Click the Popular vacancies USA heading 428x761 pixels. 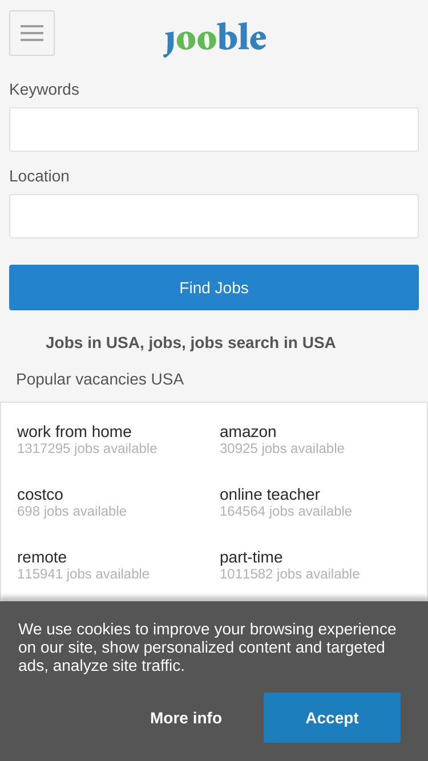tap(100, 379)
